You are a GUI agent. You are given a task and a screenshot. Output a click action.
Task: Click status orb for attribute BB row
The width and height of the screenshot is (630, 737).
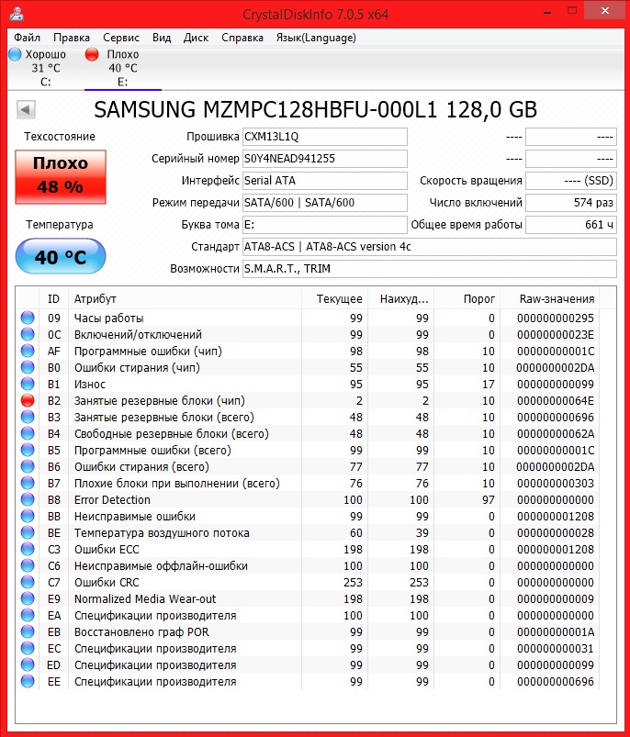(x=28, y=516)
